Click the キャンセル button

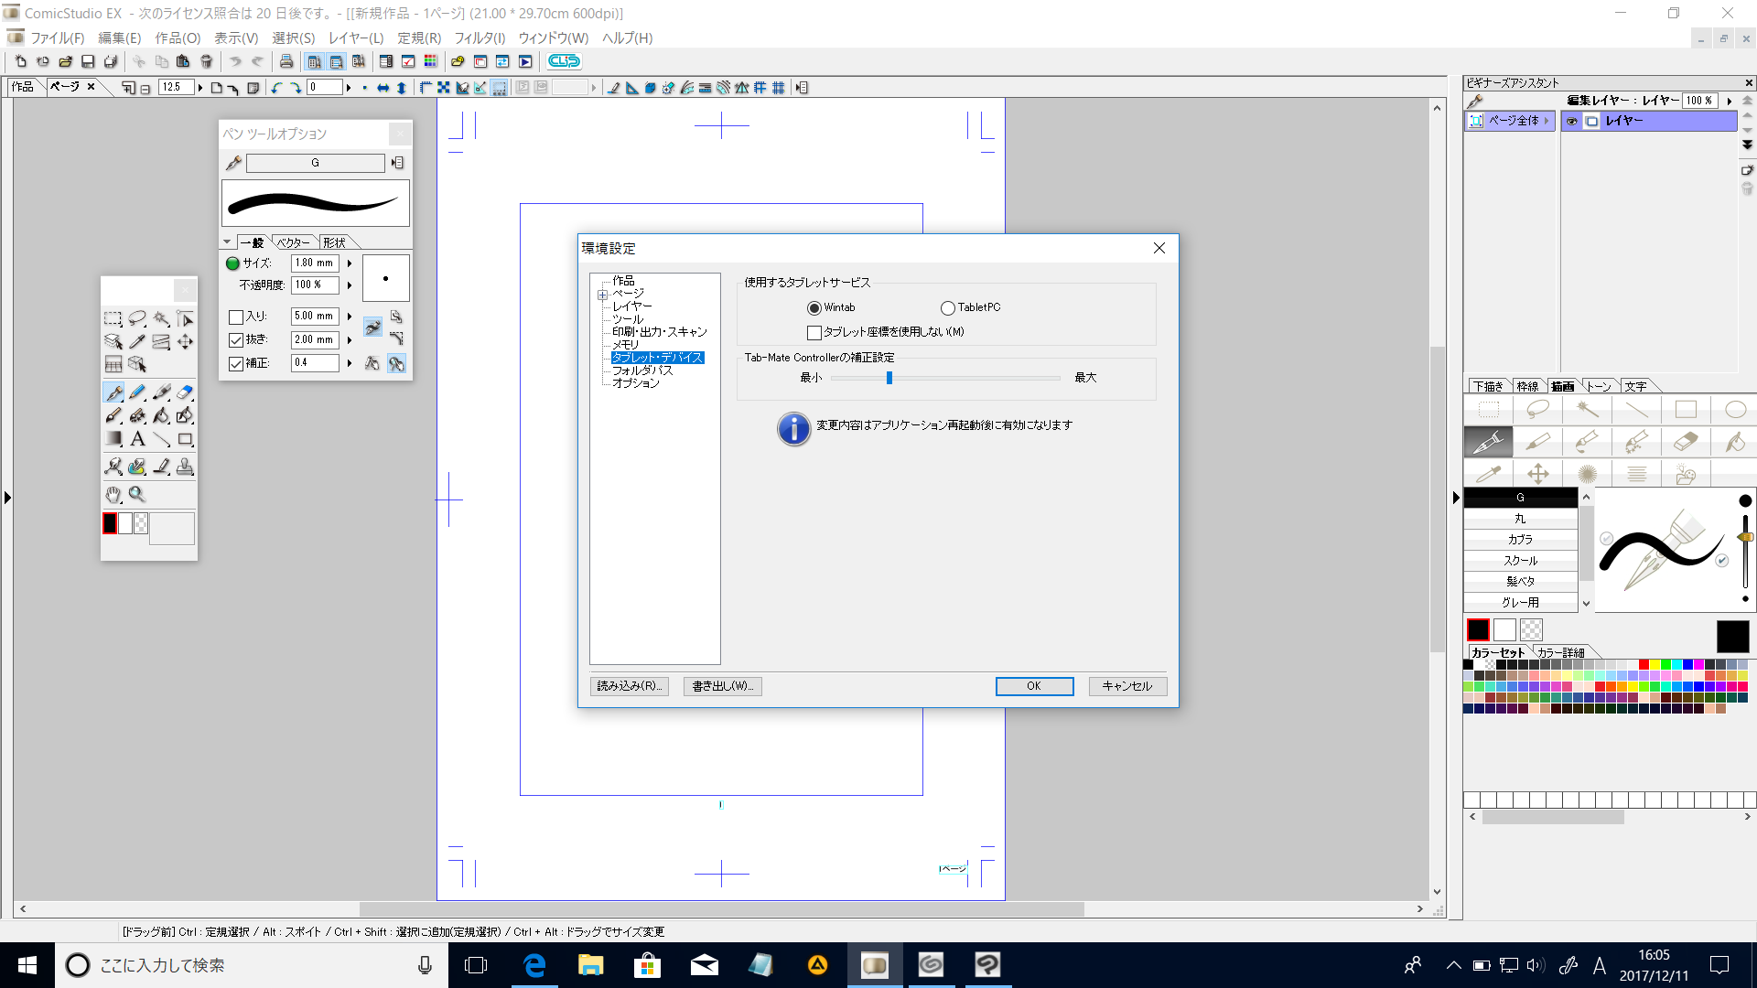(1126, 686)
